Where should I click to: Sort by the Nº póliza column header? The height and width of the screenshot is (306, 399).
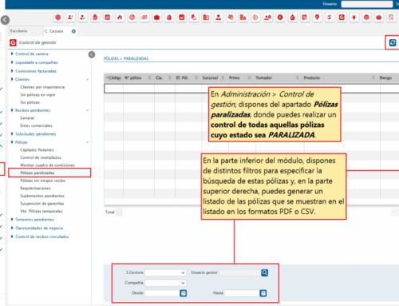point(132,77)
